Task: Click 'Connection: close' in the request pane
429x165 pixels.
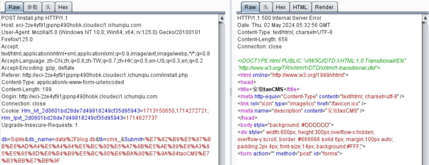Action: 23,103
